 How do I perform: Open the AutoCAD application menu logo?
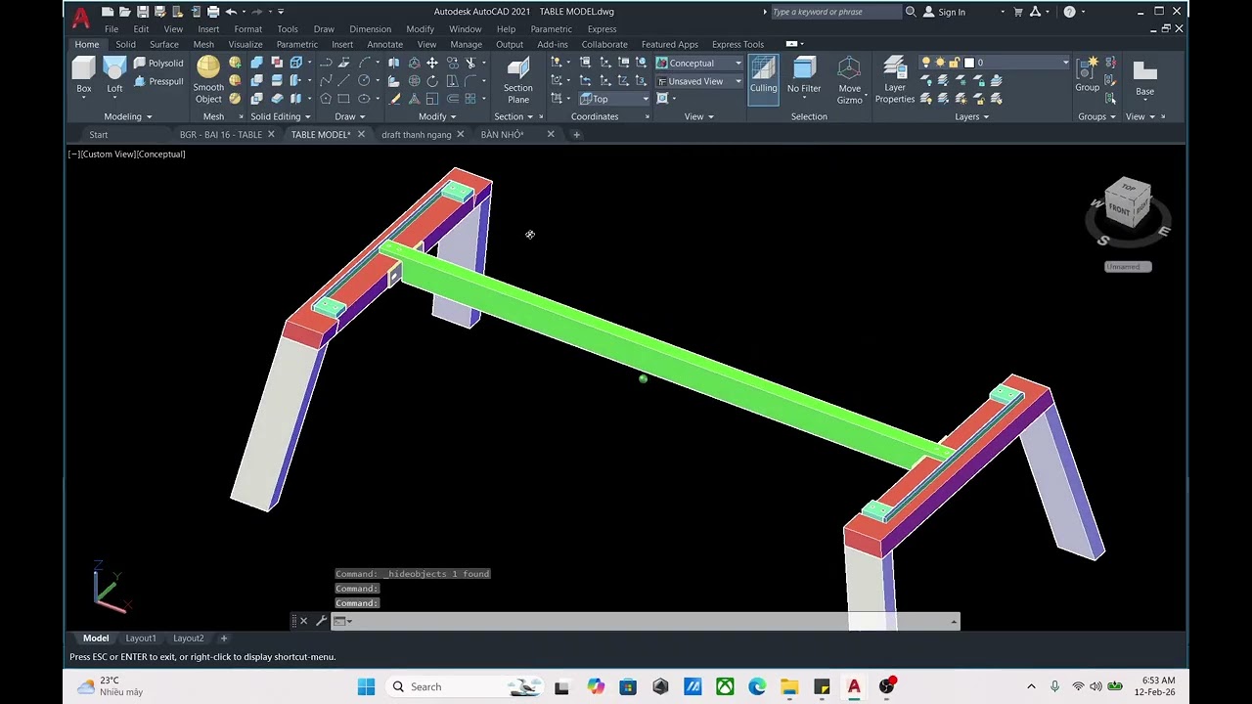81,17
